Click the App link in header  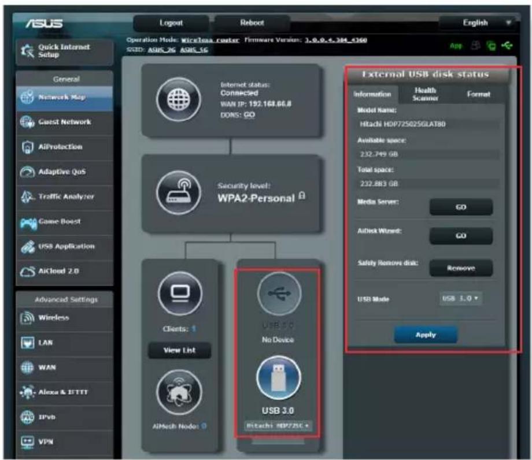point(456,46)
